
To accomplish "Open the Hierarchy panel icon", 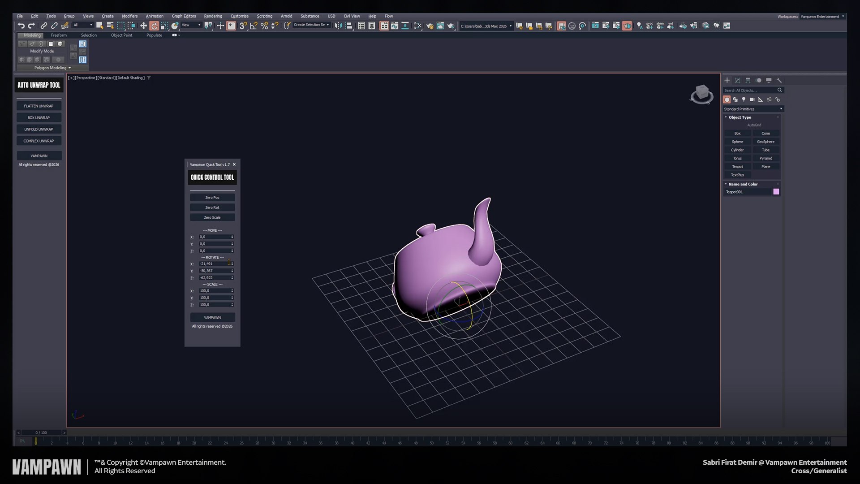I will [748, 80].
